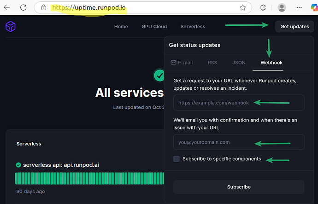Open the JSON tab

239,63
